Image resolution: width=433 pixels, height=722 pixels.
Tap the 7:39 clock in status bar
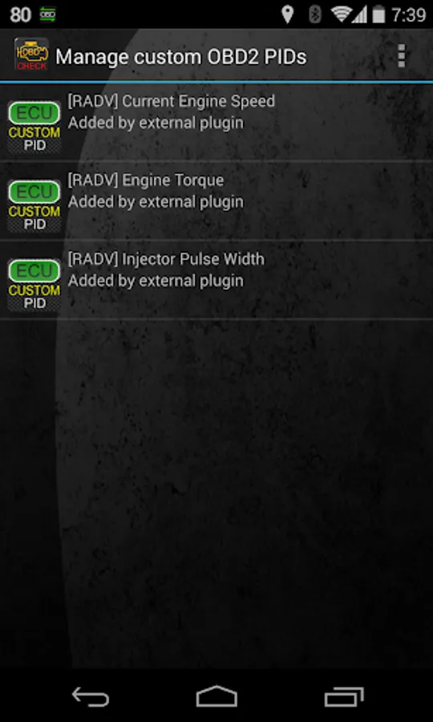[x=409, y=14]
